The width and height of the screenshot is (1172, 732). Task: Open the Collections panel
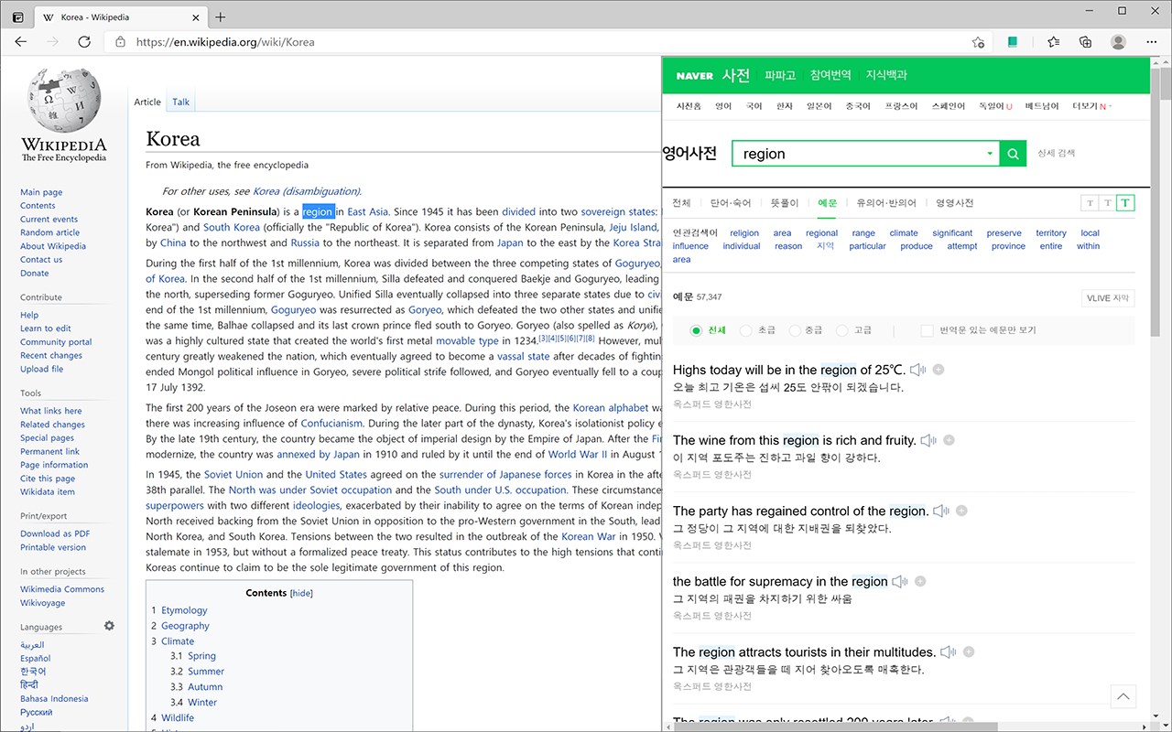pyautogui.click(x=1086, y=42)
